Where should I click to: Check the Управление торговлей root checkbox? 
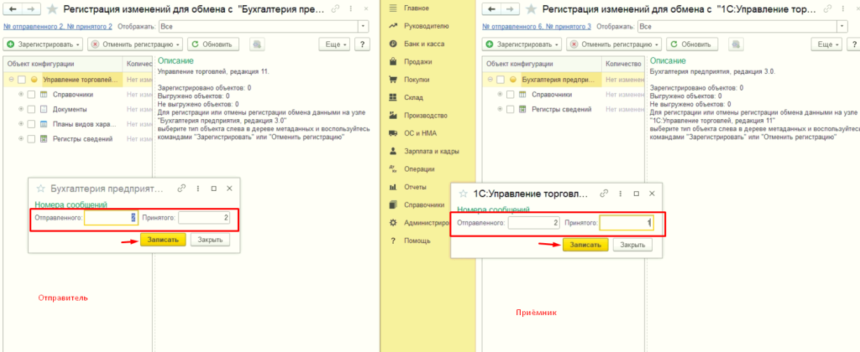coord(22,80)
